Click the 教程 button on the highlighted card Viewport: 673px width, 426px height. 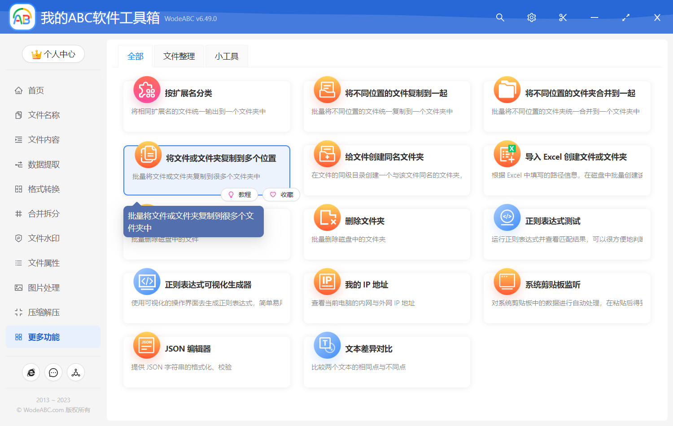240,194
